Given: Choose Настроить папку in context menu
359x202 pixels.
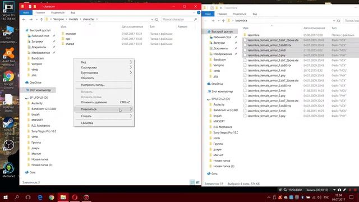Looking at the screenshot, I should point(104,85).
